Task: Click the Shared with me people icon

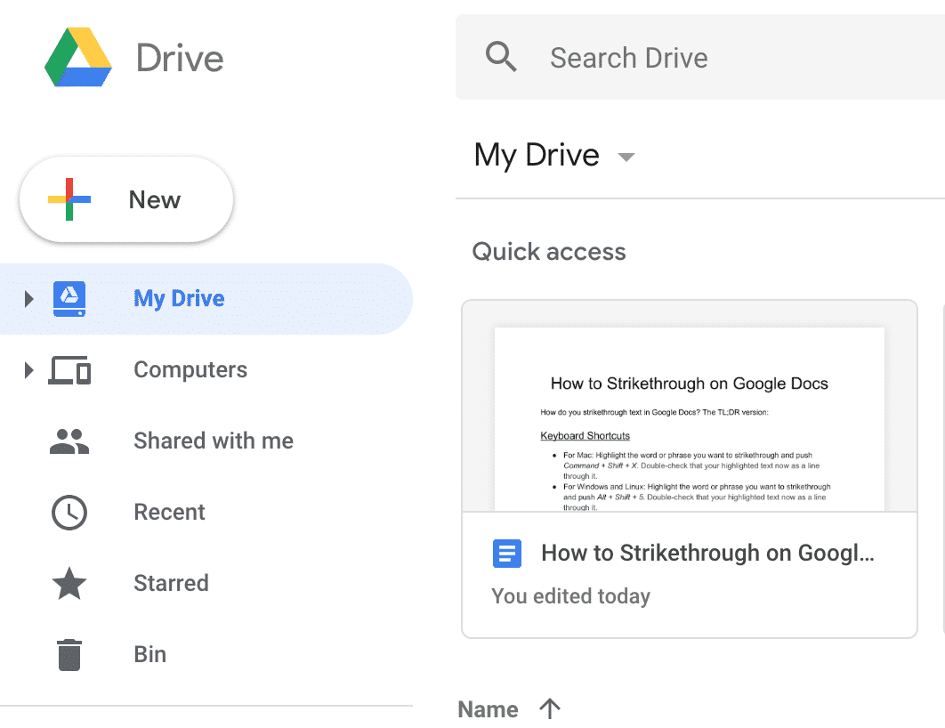Action: (69, 441)
